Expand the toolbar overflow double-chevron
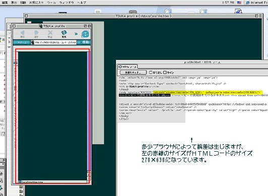The height and width of the screenshot is (196, 268). pos(76,34)
